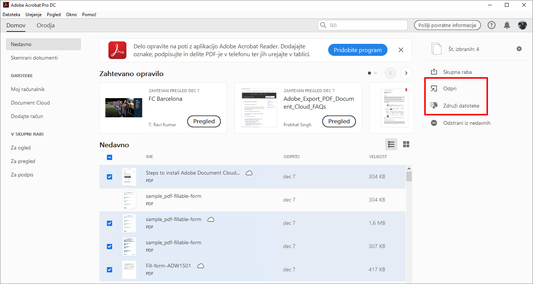
Task: Open the FC Barcelona card thumbnail
Action: (x=124, y=108)
